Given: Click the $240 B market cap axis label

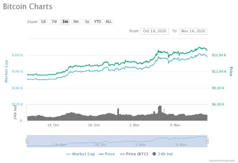Looking at the screenshot, I should (x=17, y=72).
